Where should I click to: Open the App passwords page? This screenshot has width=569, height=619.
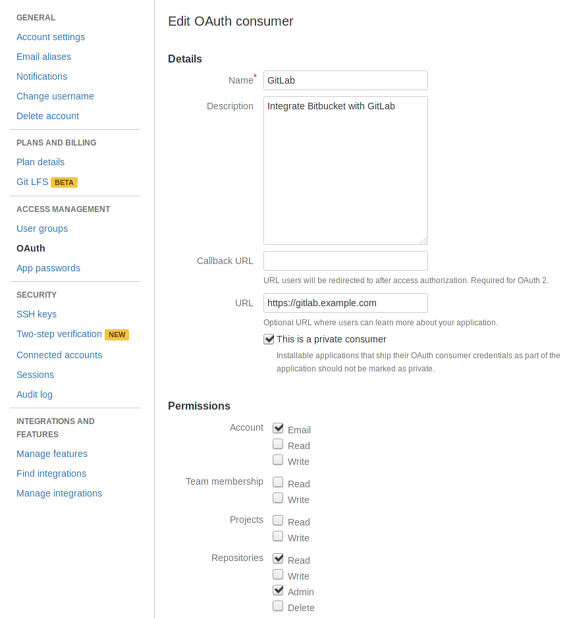48,268
